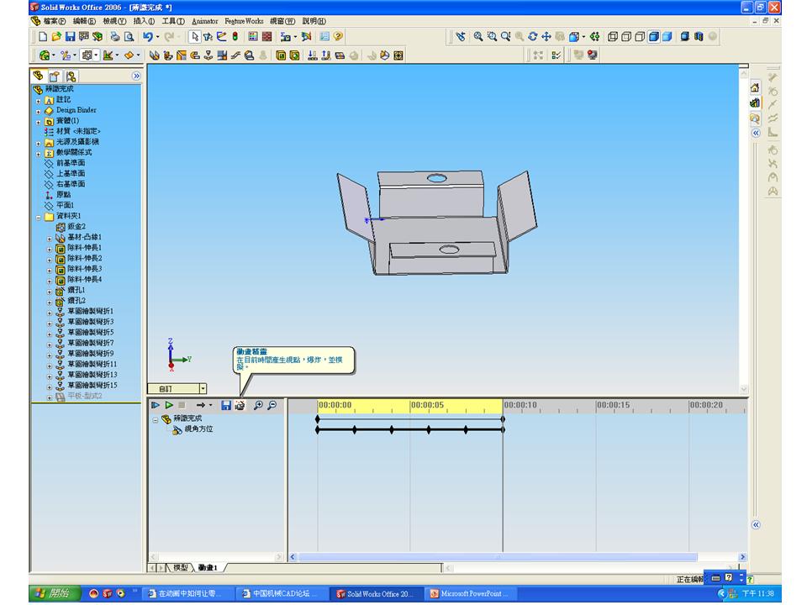Select the Zoom to Area tool
This screenshot has height=605, width=807.
(492, 36)
